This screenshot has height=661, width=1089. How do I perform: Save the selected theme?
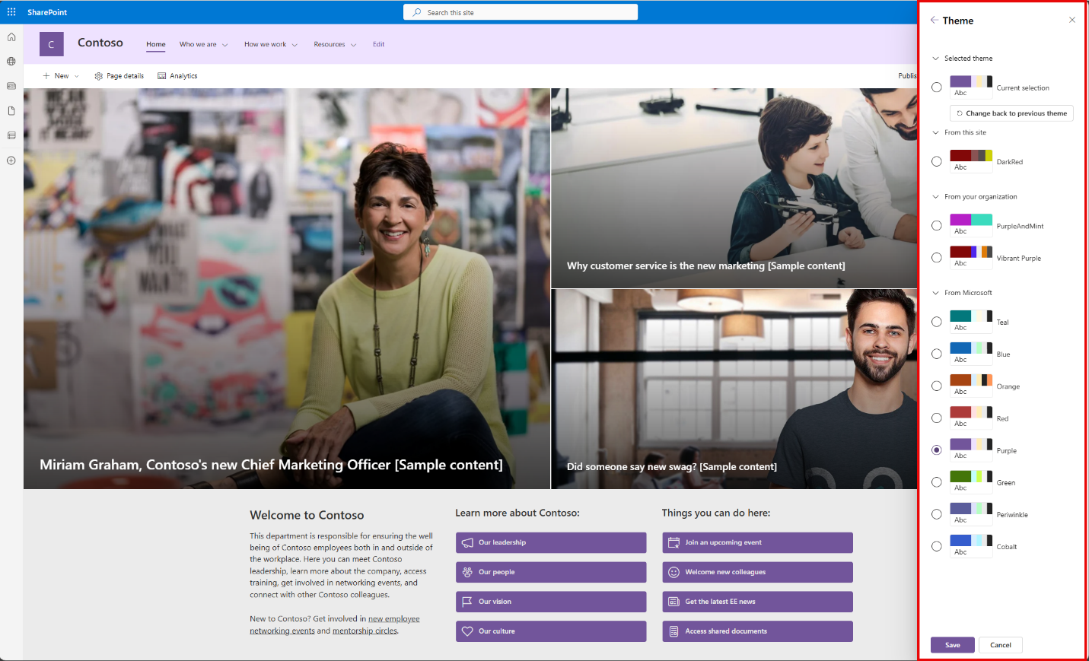(x=953, y=645)
